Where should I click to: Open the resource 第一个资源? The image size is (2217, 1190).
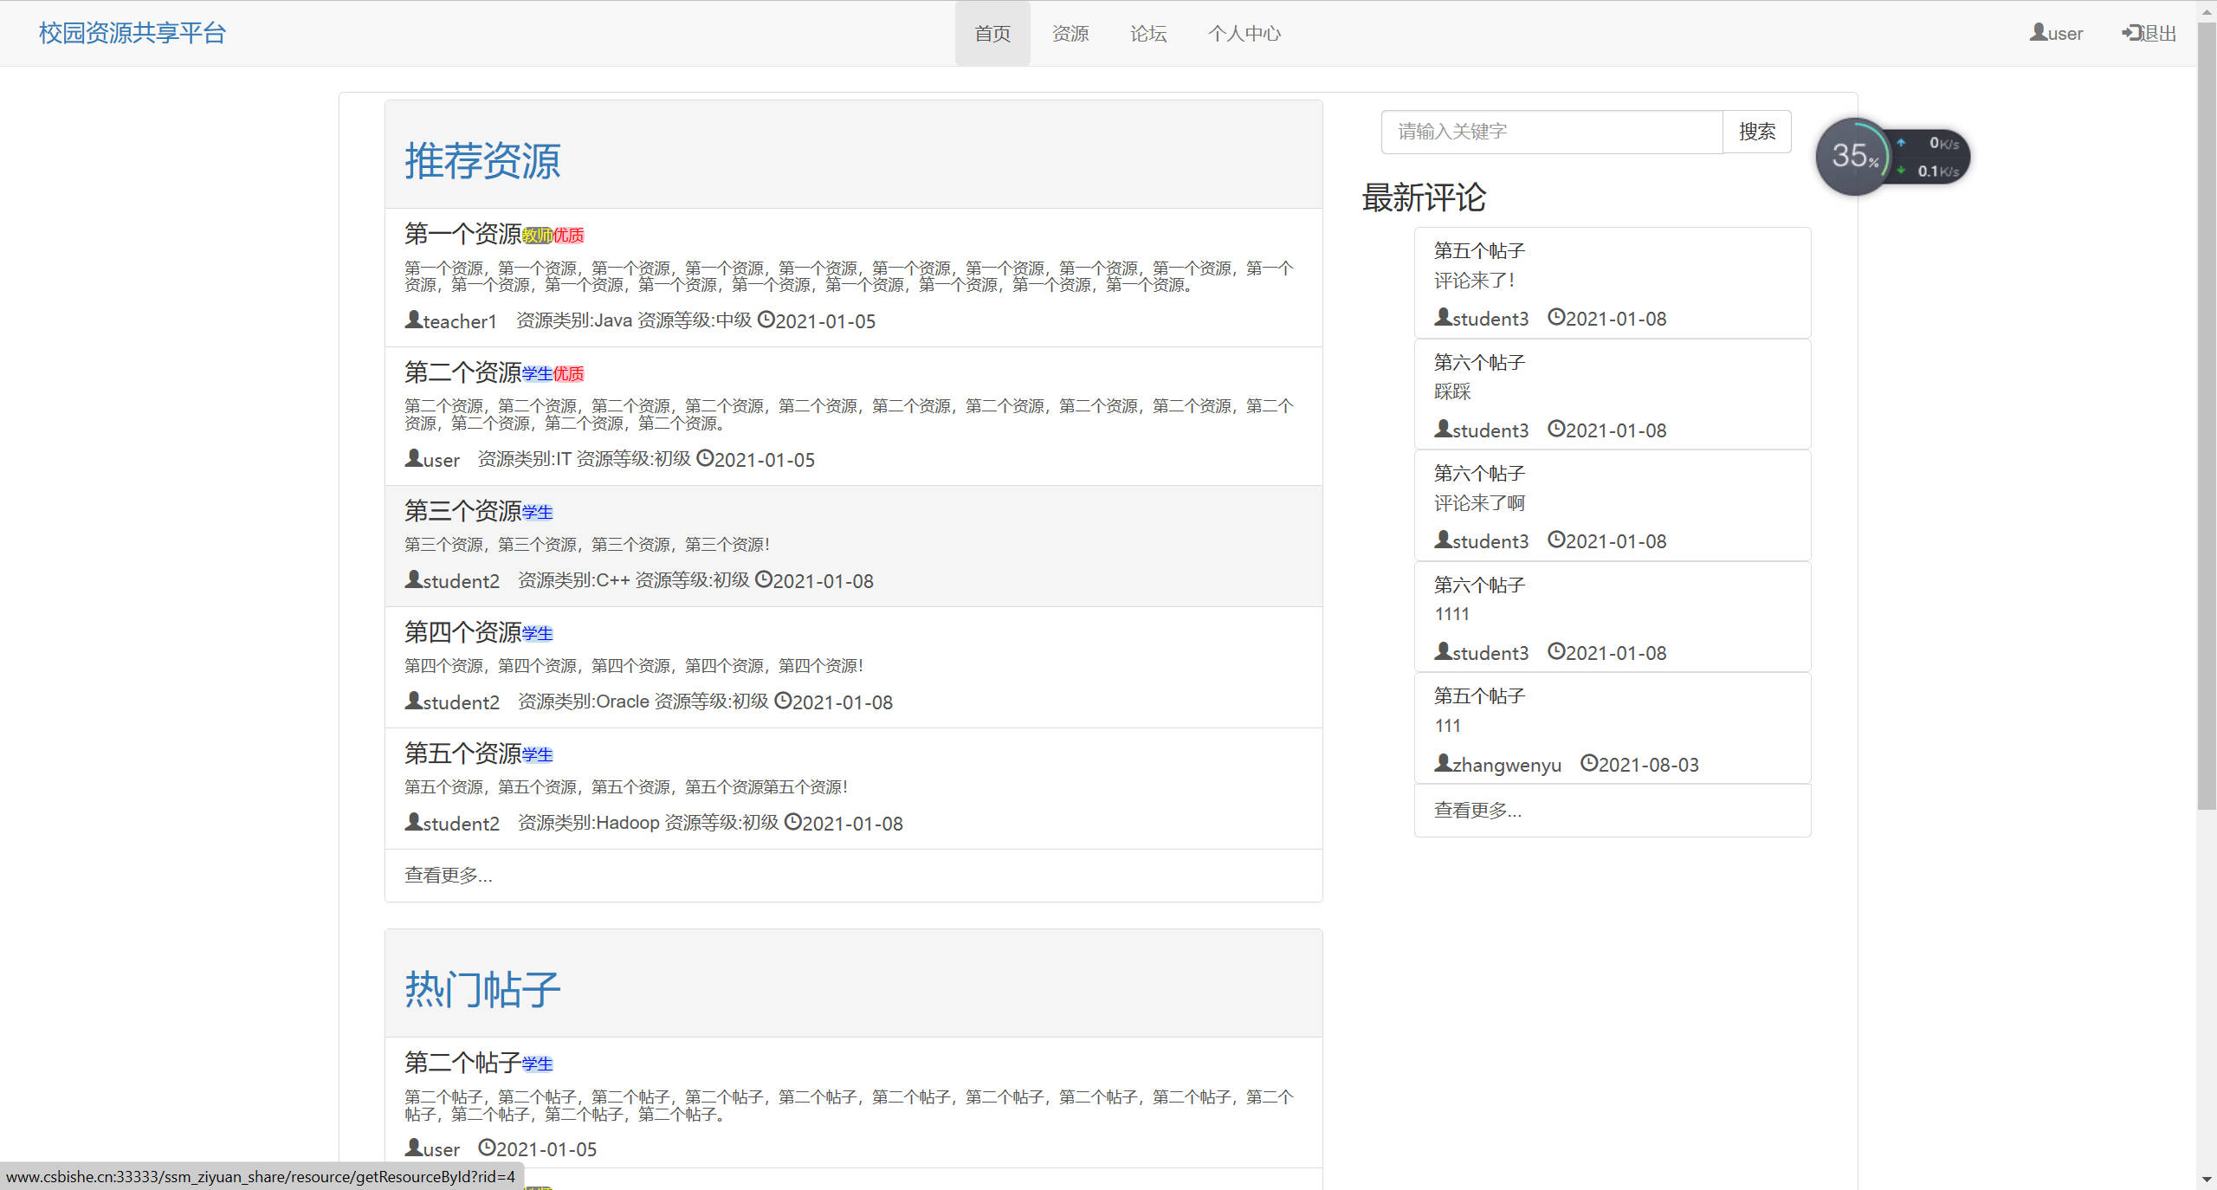(463, 234)
